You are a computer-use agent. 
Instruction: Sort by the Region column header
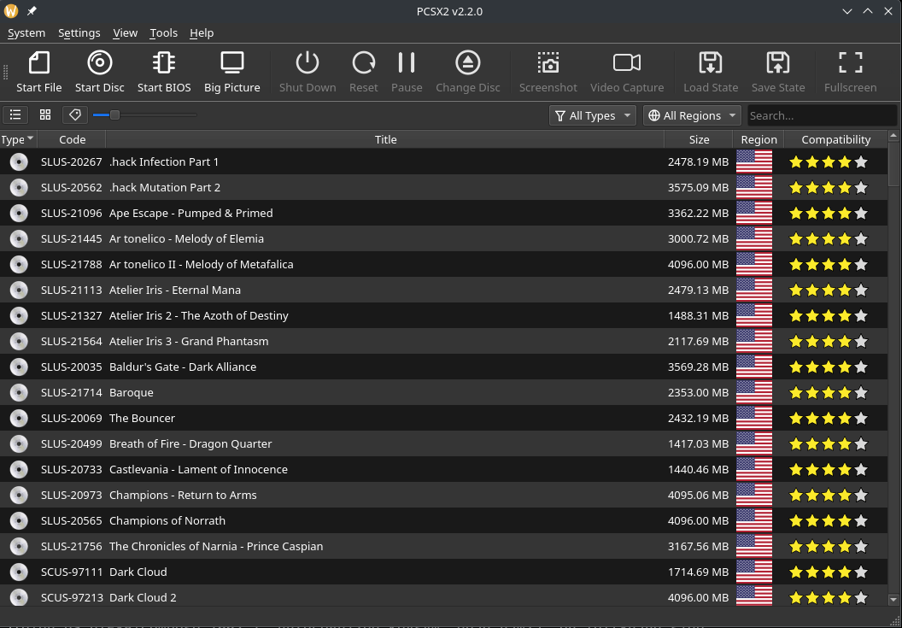pos(758,139)
